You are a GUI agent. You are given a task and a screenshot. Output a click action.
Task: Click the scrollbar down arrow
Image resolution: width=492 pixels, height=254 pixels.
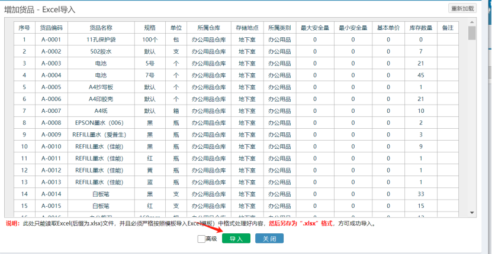pos(472,212)
